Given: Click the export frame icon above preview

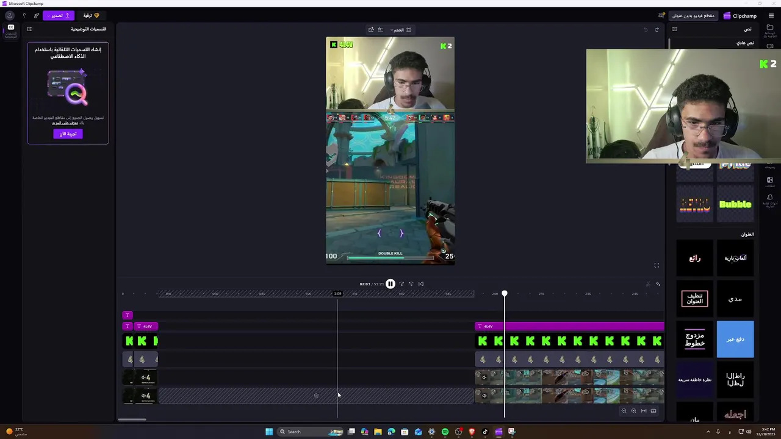Looking at the screenshot, I should [371, 29].
